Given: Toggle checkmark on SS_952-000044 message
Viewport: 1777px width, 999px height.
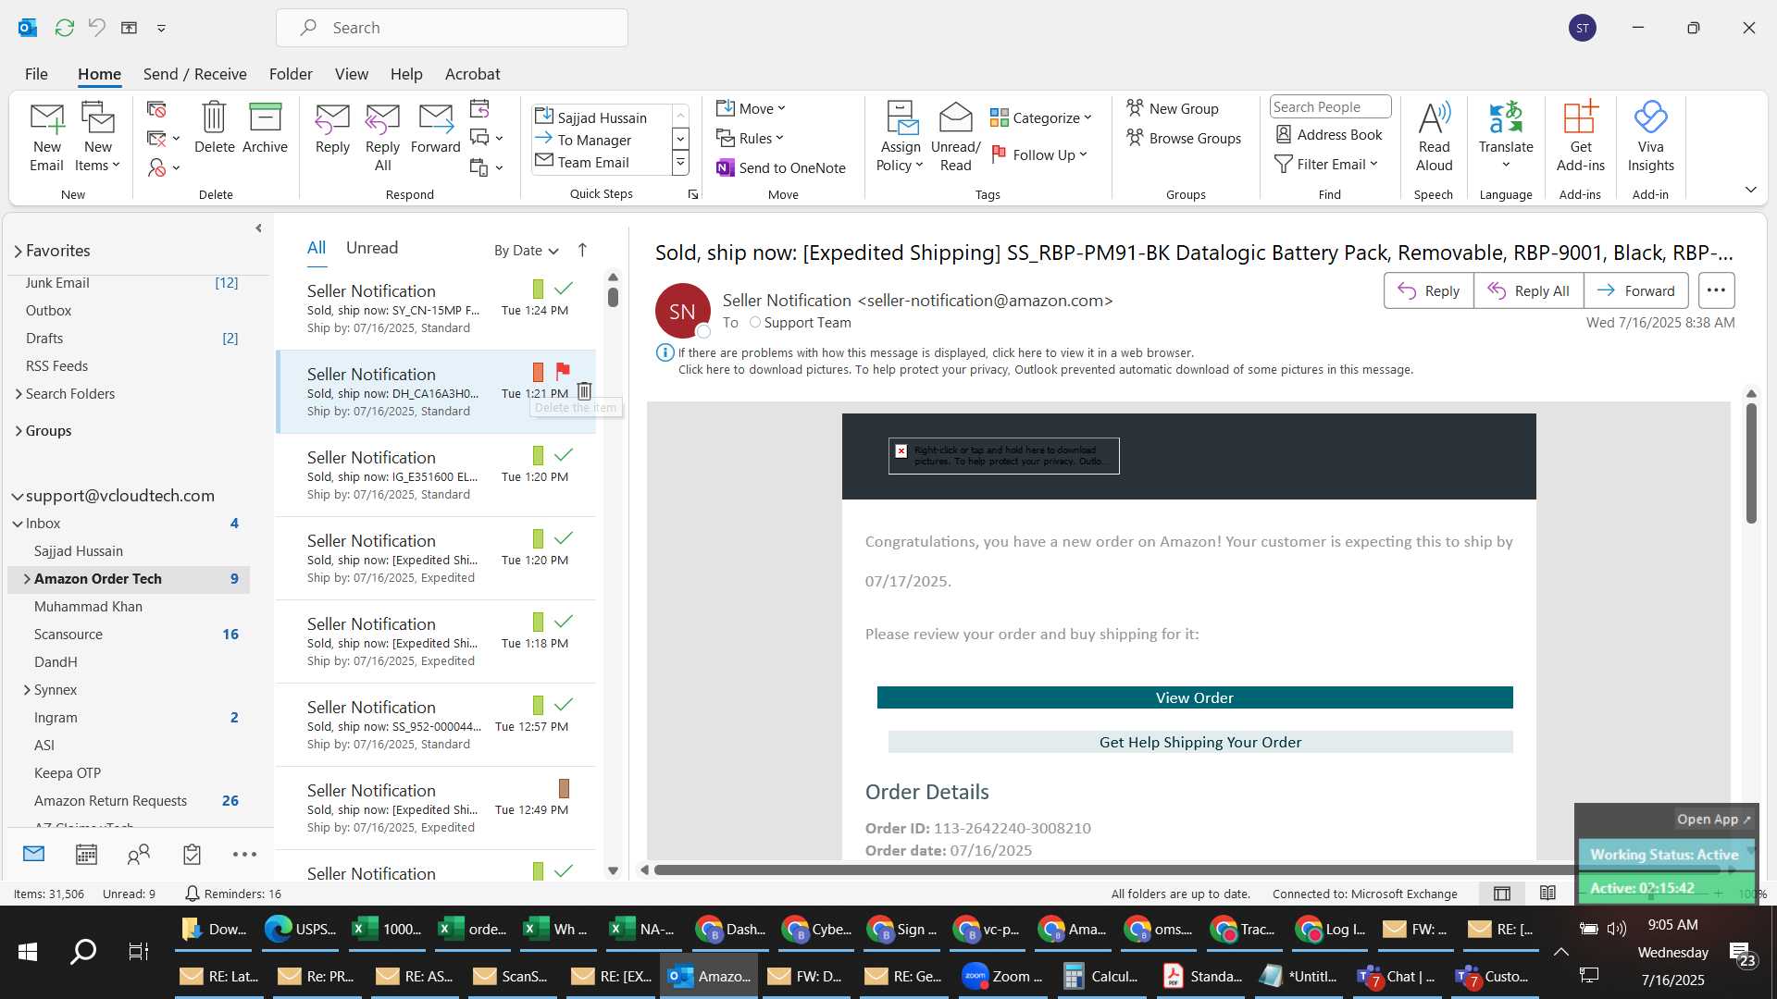Looking at the screenshot, I should 563,704.
